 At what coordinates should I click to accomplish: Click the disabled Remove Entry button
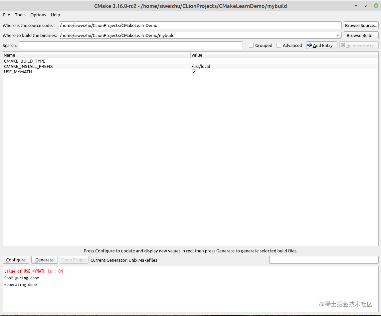click(x=359, y=46)
